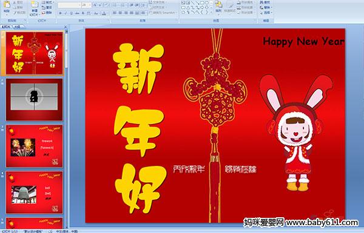
Task: Click the font color letter A icon
Action: [x=104, y=13]
